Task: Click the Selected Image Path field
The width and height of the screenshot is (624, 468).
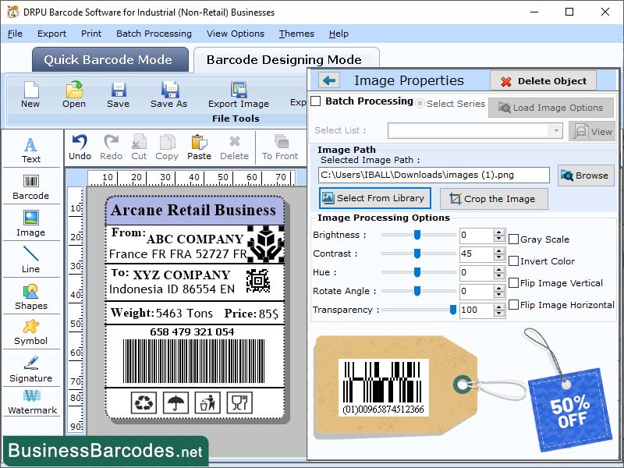Action: pyautogui.click(x=433, y=175)
